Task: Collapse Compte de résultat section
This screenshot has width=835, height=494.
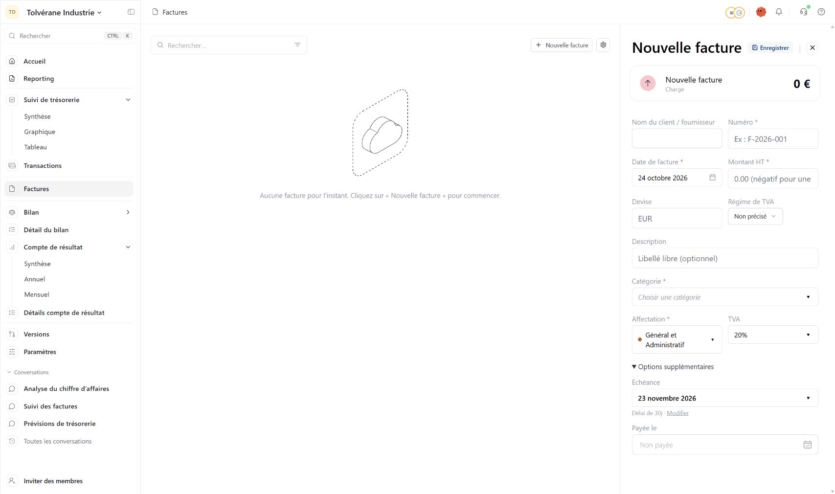Action: tap(128, 247)
